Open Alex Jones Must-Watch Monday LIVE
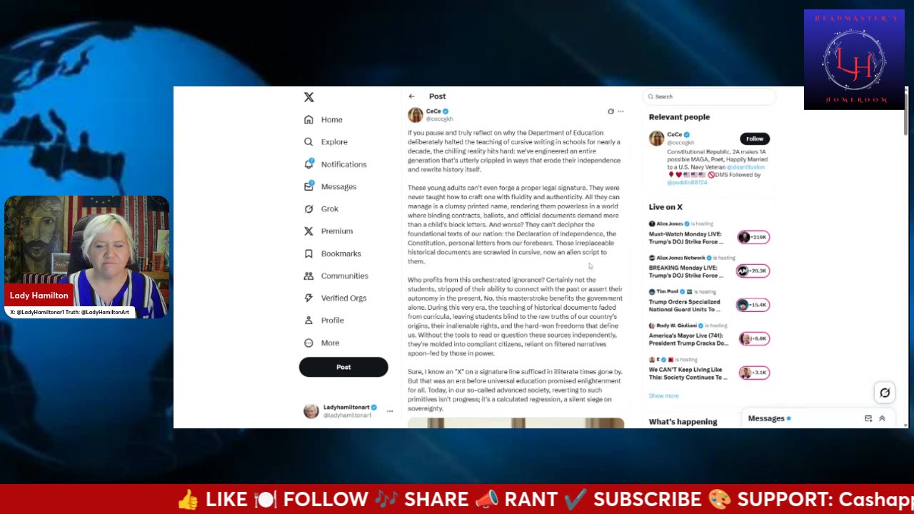The height and width of the screenshot is (514, 914). pos(686,238)
